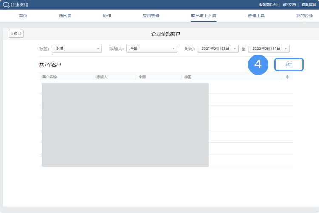The image size is (319, 213).
Task: Navigate to the 我的企业 tab
Action: click(305, 16)
